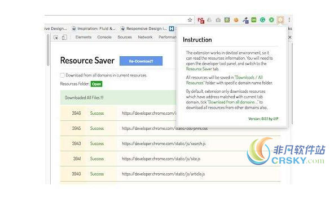334x203 pixels.
Task: Open the green rectangular badge extension
Action: [x=254, y=20]
